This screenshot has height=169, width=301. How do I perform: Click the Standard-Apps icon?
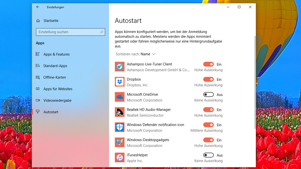tap(38, 66)
